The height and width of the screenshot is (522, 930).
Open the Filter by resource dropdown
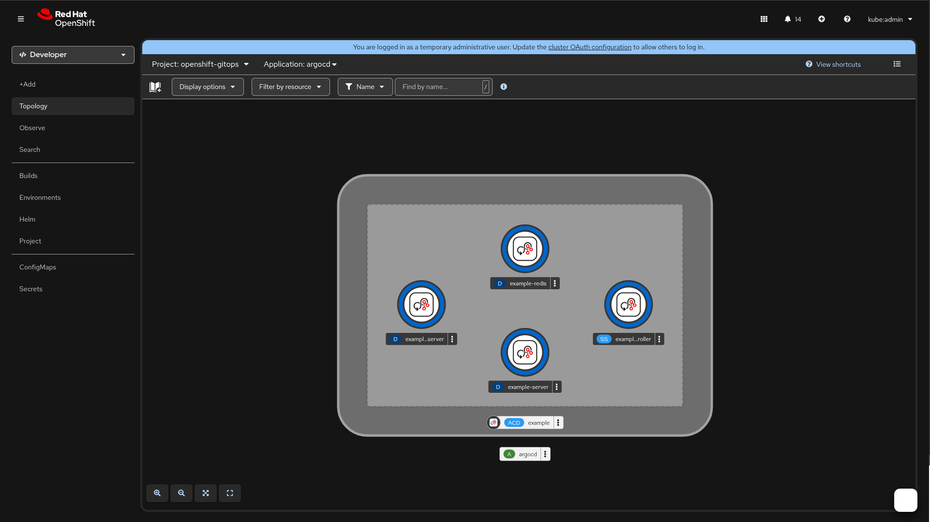click(290, 87)
